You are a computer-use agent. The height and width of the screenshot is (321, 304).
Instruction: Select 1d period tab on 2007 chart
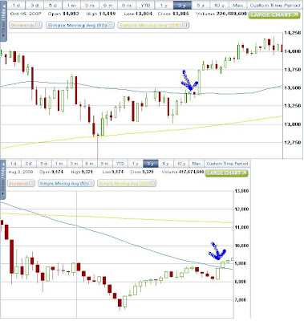(x=16, y=5)
